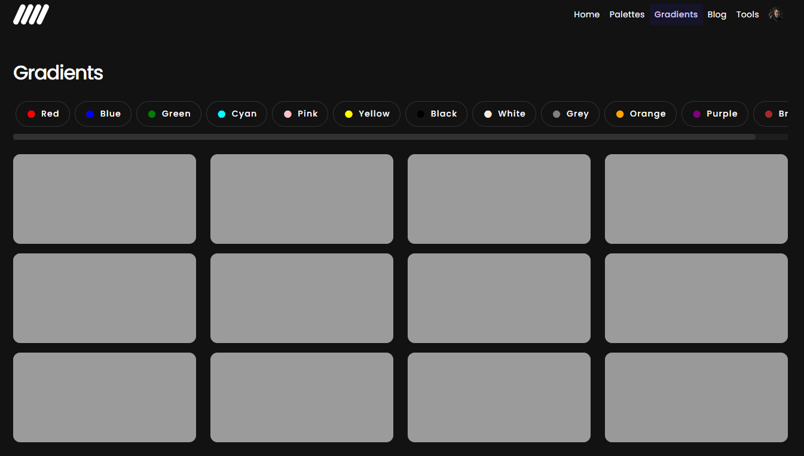Open fourth gradient card in top row

[696, 199]
